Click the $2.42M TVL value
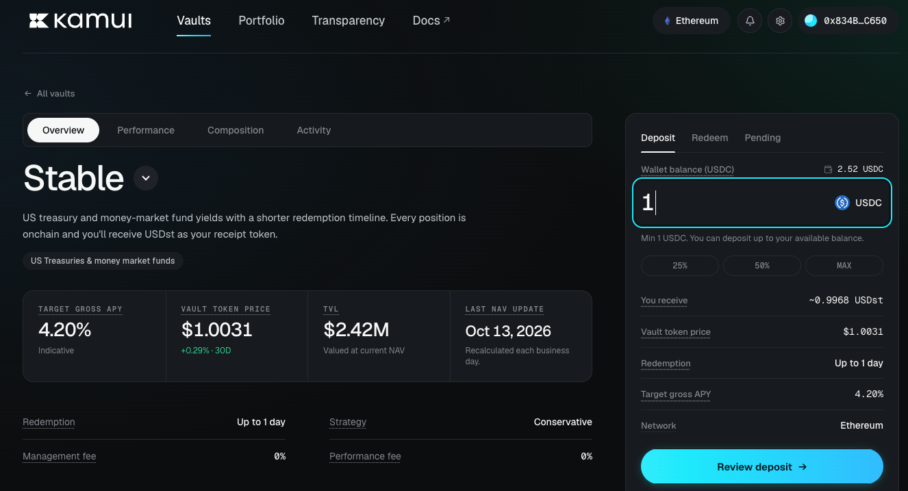908x491 pixels. click(x=356, y=330)
